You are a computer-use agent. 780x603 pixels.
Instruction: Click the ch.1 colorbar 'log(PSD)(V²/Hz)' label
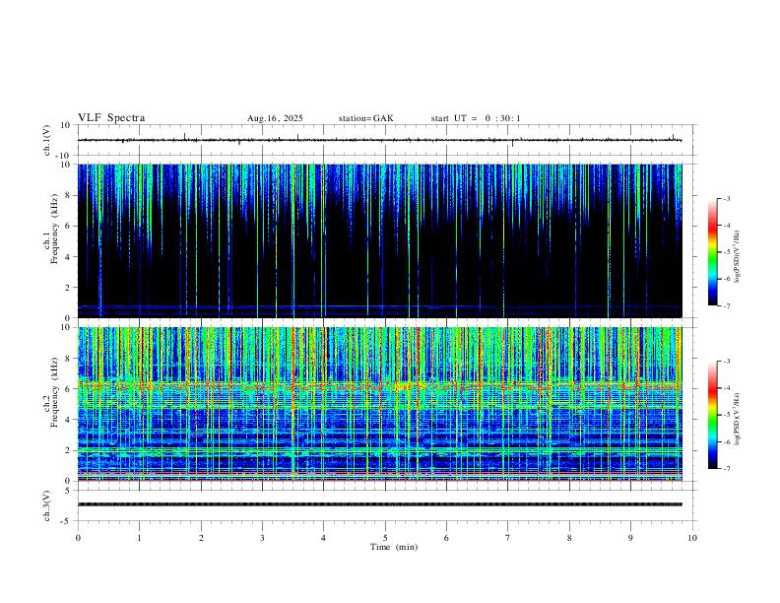click(738, 256)
